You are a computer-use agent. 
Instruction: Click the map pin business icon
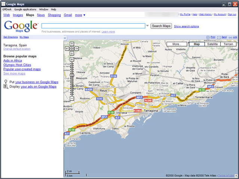tap(6, 82)
